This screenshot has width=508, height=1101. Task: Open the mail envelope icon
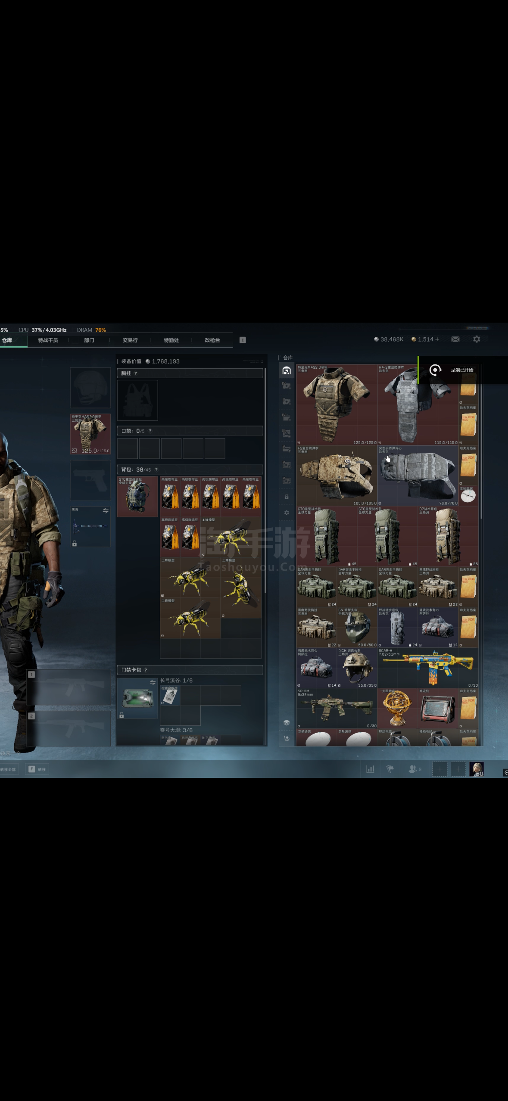point(455,339)
